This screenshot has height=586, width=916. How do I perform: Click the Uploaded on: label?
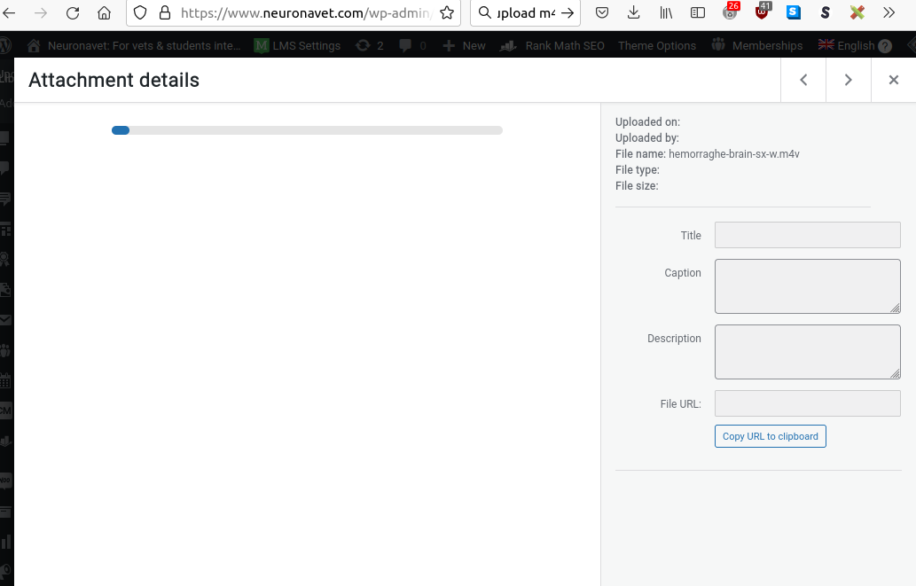[x=647, y=122]
